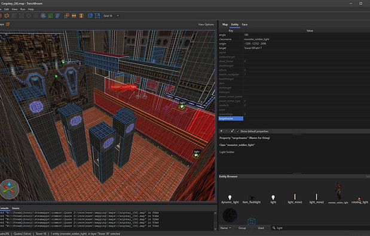Open the Edit menu
The image size is (370, 236).
pos(7,9)
